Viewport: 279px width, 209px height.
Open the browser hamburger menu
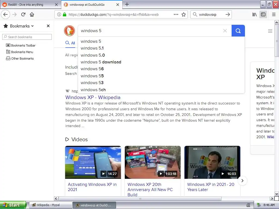coord(274,15)
